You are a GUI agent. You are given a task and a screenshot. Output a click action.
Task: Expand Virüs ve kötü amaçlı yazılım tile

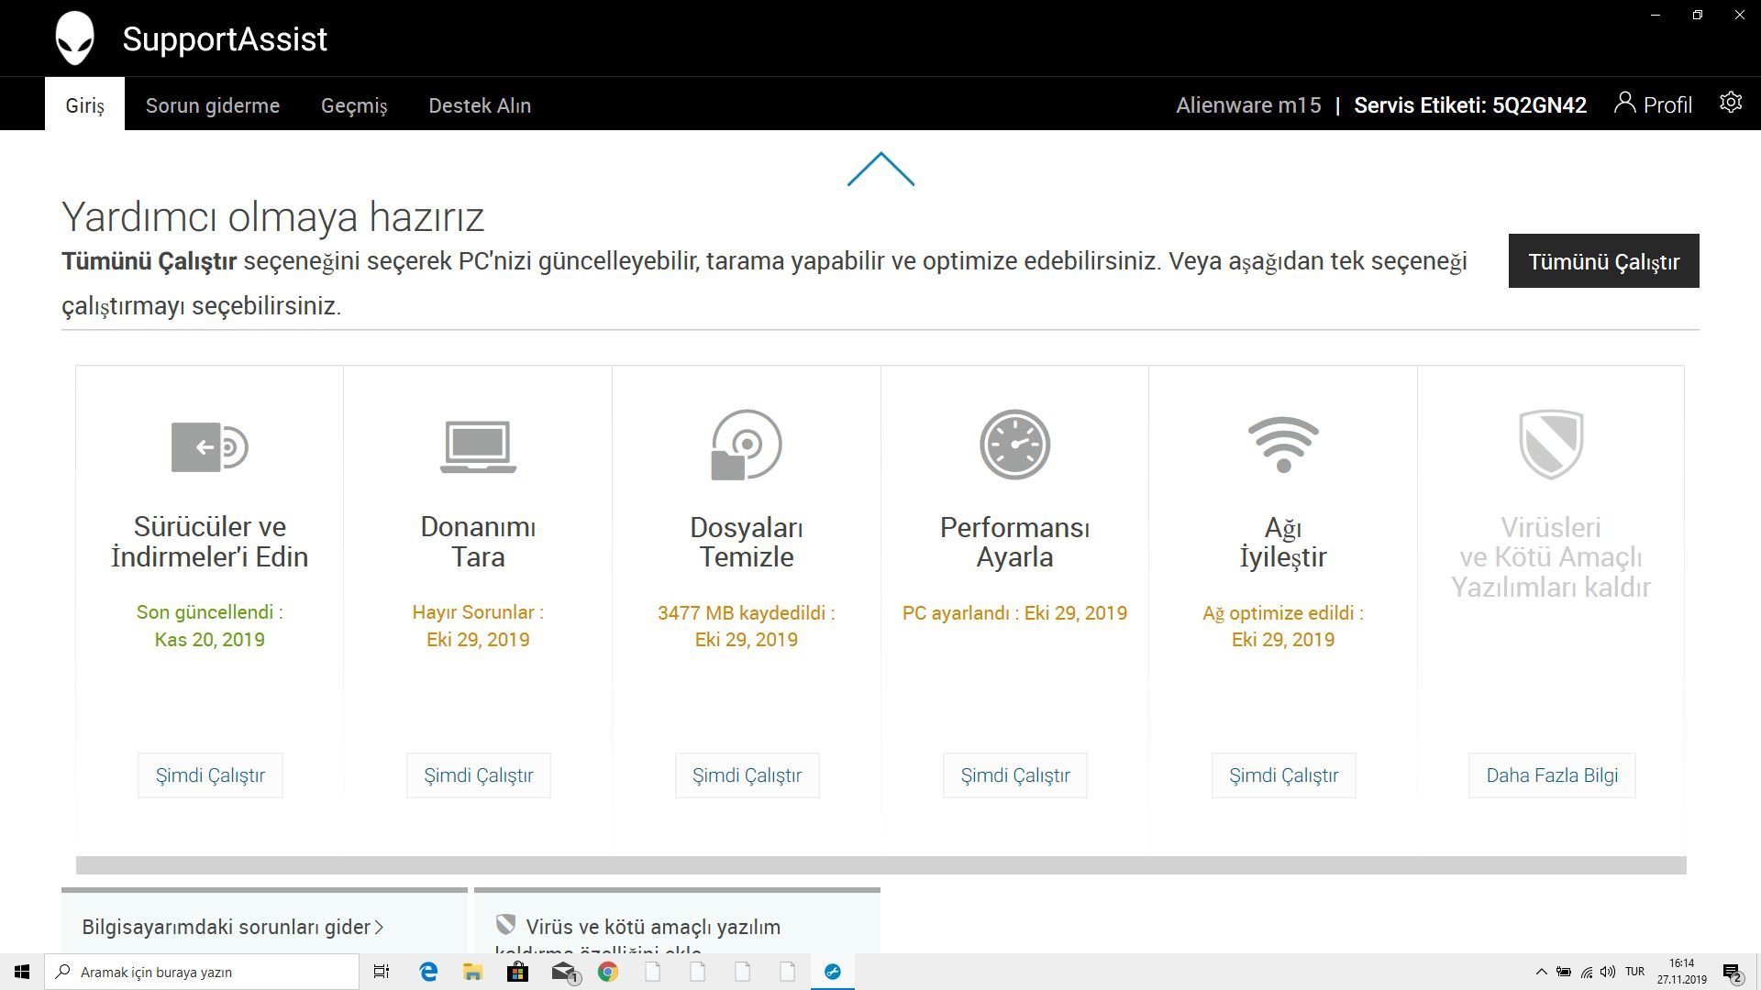click(x=652, y=927)
